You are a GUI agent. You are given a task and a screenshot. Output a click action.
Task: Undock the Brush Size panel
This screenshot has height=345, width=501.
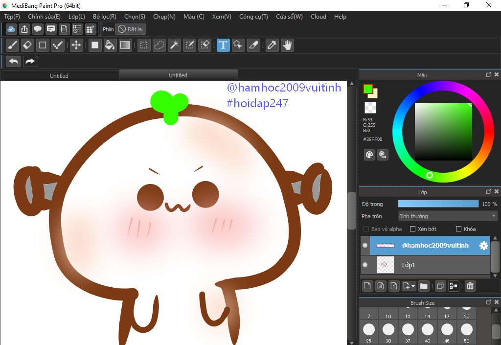click(489, 302)
